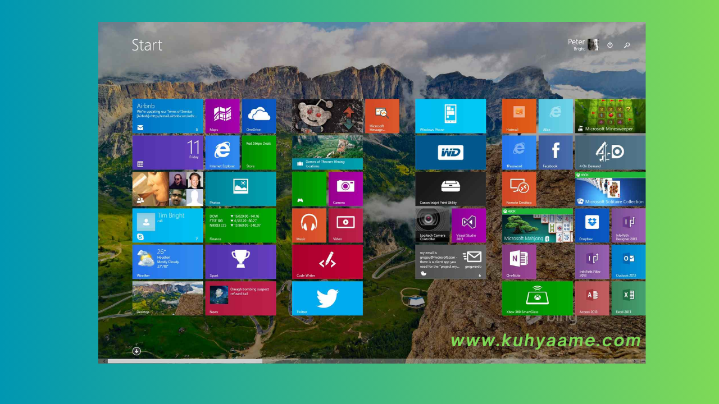Open the Weather tile for Houston
Image resolution: width=719 pixels, height=404 pixels.
[167, 262]
